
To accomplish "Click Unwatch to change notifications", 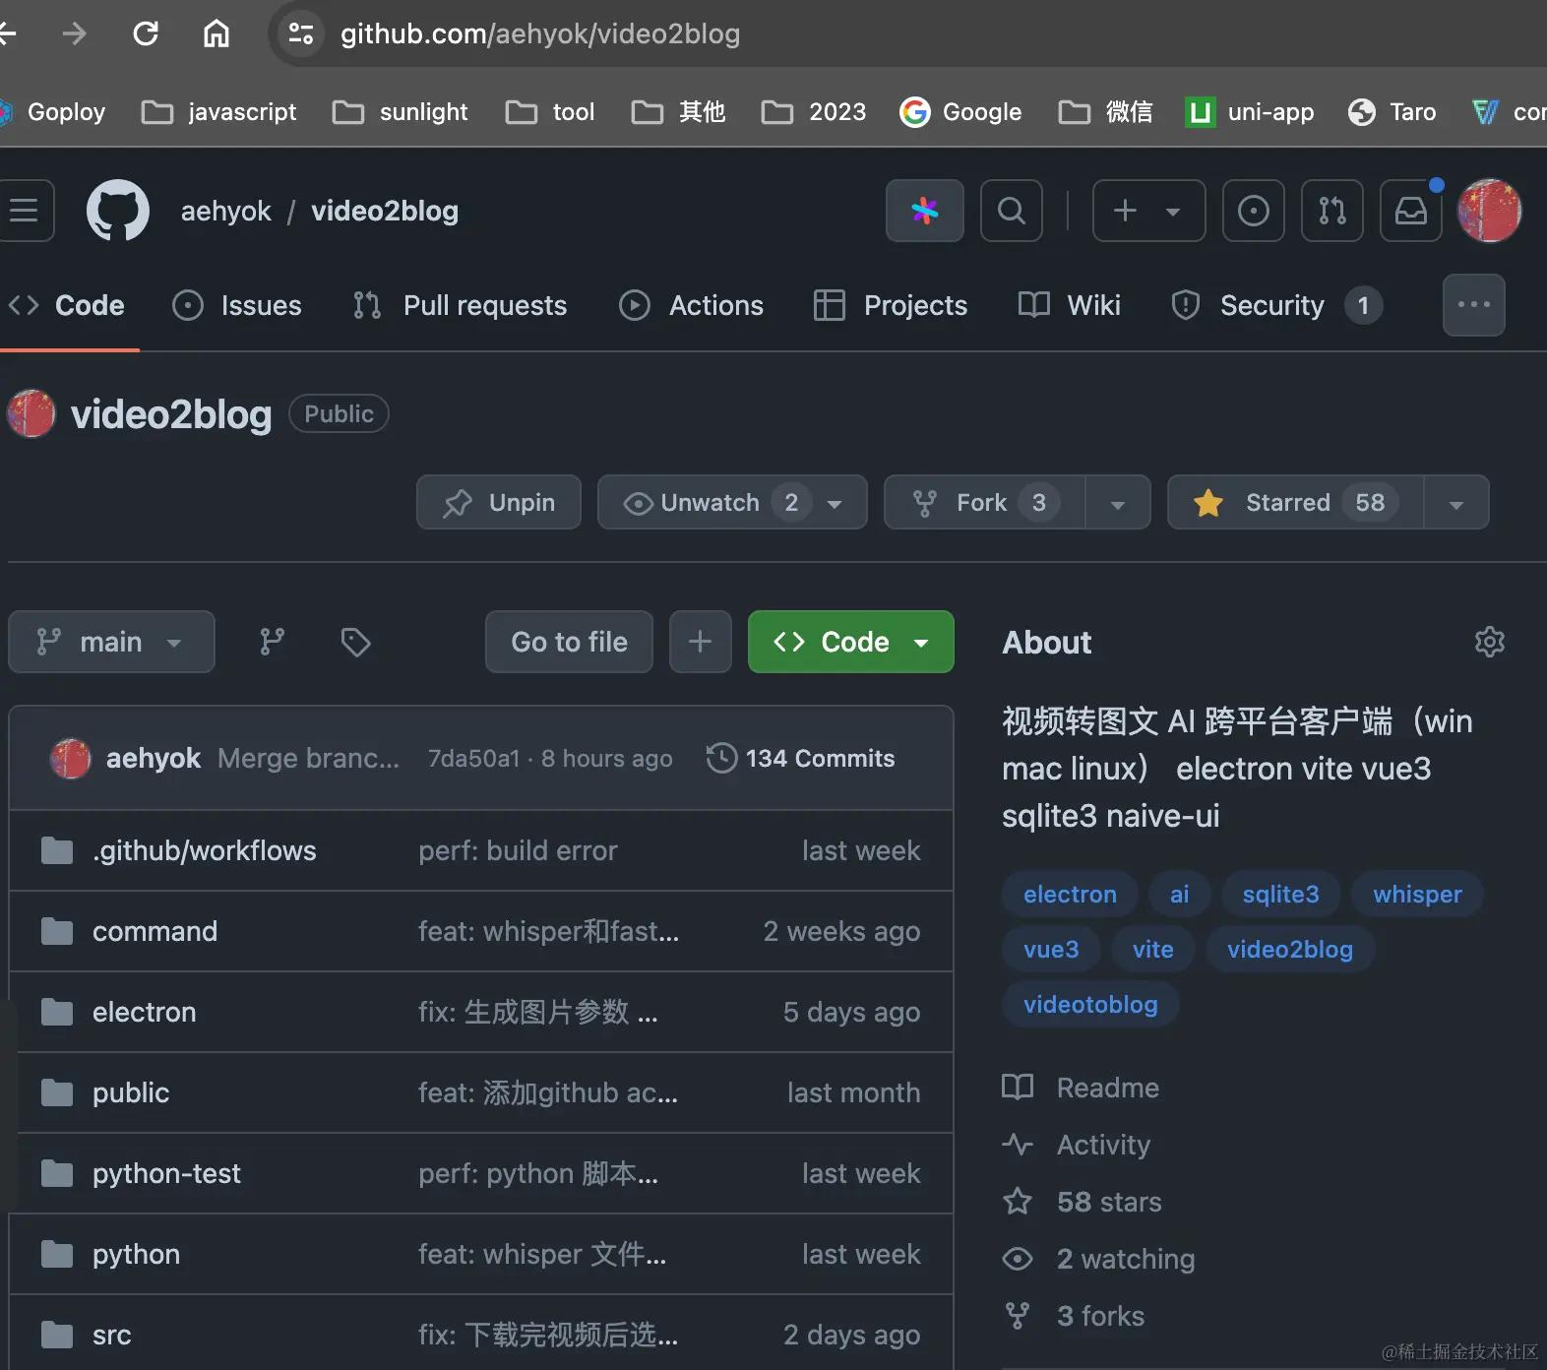I will pos(732,502).
